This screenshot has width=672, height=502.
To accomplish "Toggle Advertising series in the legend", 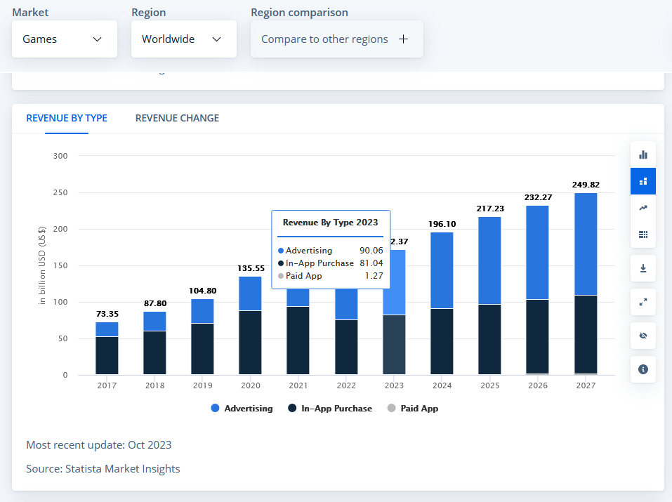I will 241,409.
